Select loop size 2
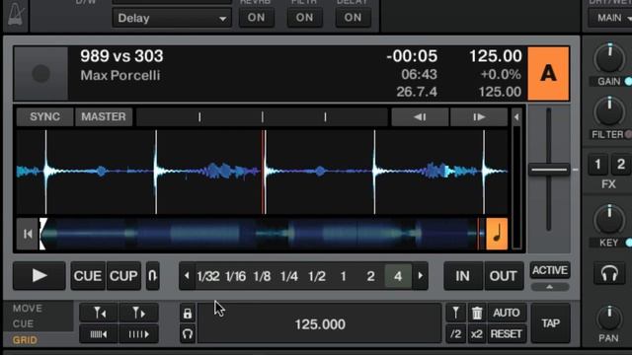Viewport: 632px width, 355px height. pos(370,276)
